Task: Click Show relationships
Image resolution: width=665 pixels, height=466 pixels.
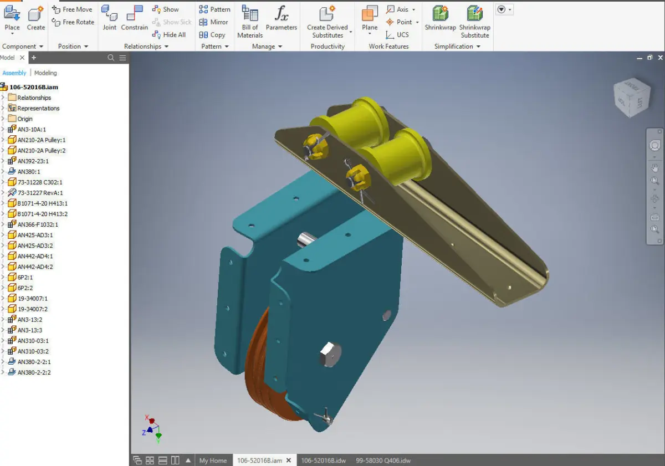Action: [x=165, y=9]
